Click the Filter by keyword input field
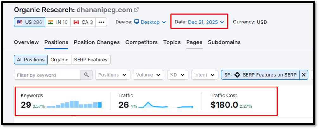 48,75
